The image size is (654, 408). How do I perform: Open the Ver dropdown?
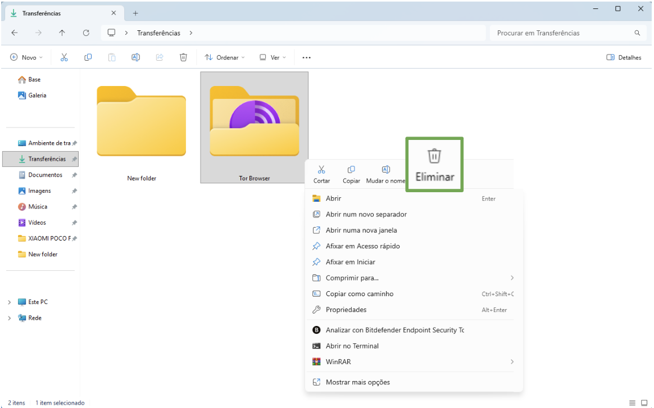coord(272,57)
